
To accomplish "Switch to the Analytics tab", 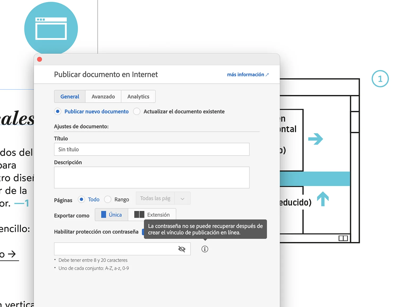I will pyautogui.click(x=138, y=96).
